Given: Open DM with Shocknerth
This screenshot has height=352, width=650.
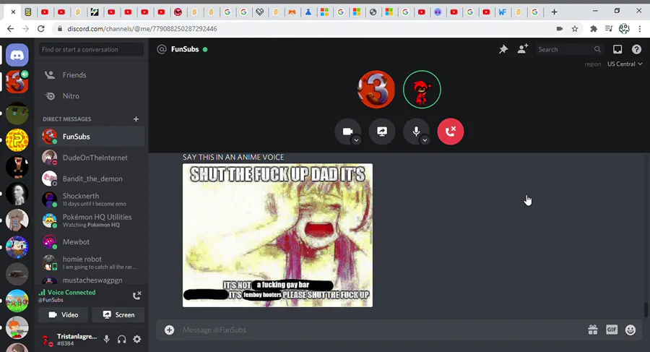Looking at the screenshot, I should 91,199.
